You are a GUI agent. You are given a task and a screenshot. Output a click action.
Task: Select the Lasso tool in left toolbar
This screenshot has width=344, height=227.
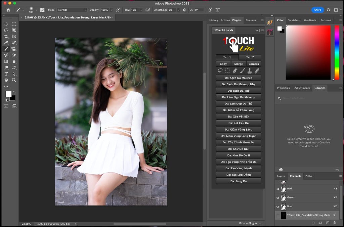coord(6,30)
